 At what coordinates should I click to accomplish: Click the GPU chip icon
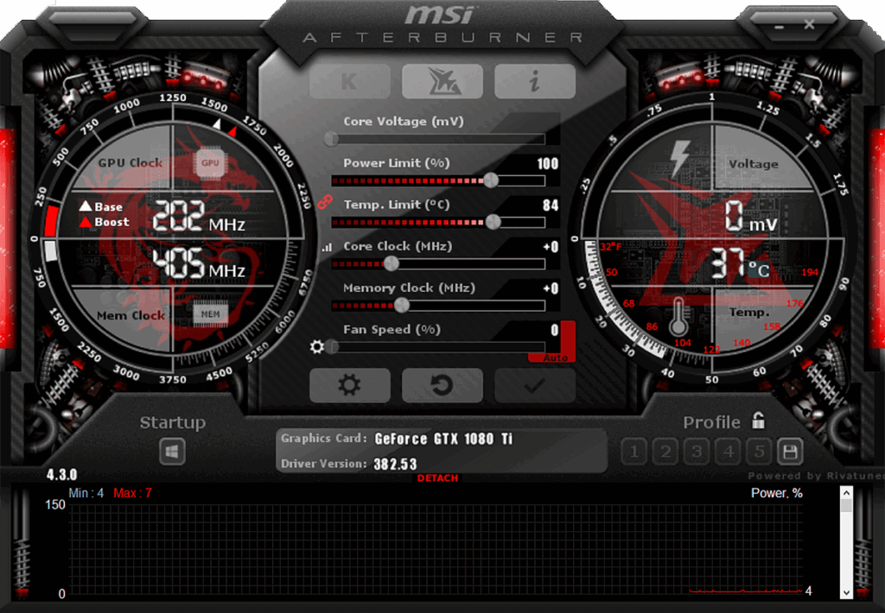click(210, 163)
